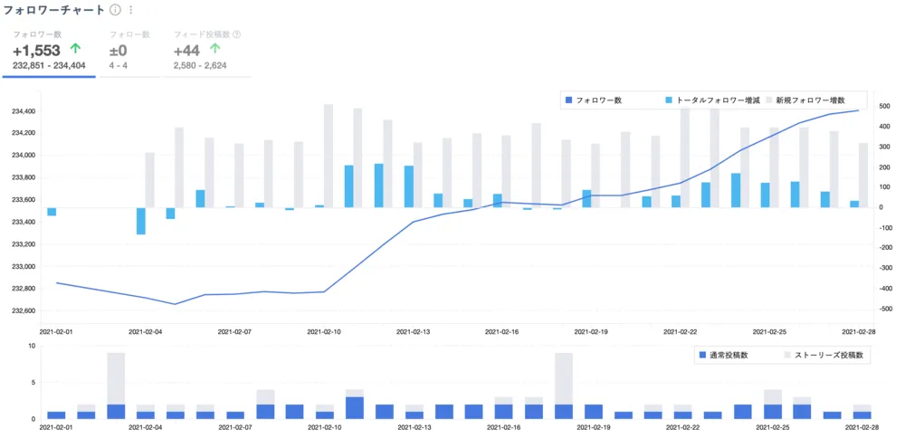Select the フォロワー数 tab
The image size is (905, 438).
tap(49, 51)
